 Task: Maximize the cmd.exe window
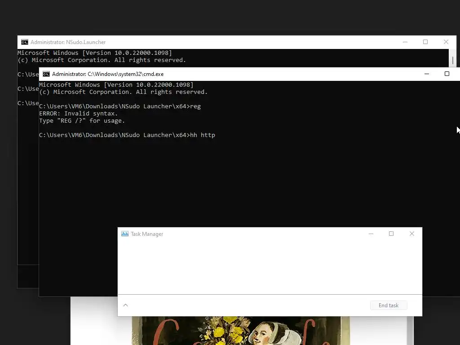(447, 74)
